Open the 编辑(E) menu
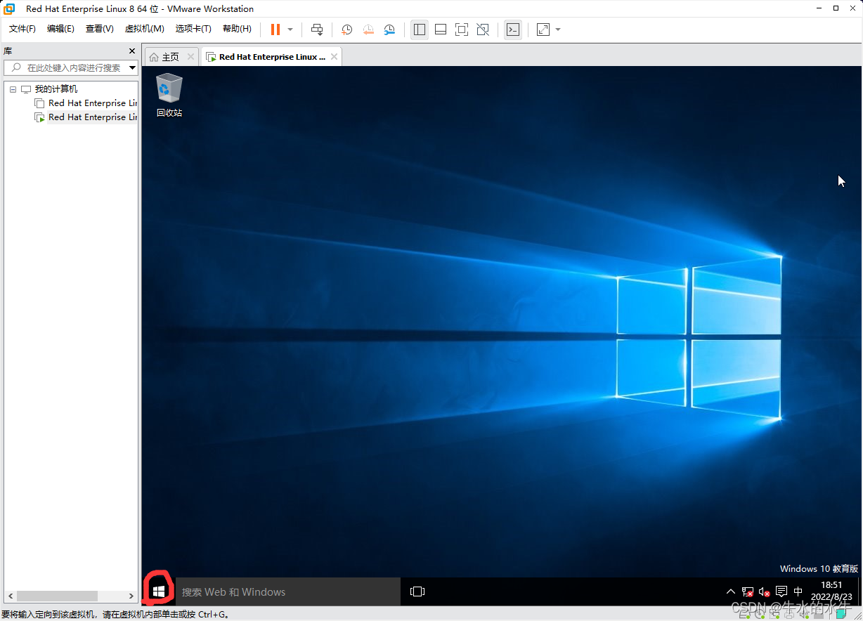The image size is (863, 621). coord(60,29)
